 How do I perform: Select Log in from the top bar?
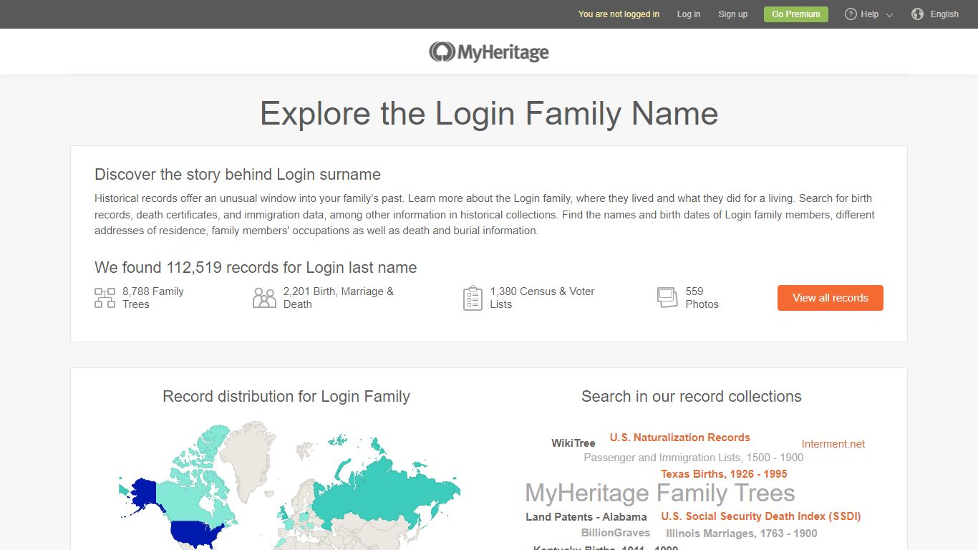[688, 14]
